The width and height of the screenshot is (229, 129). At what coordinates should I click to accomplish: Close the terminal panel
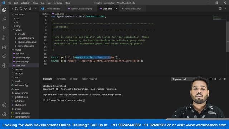[225, 79]
